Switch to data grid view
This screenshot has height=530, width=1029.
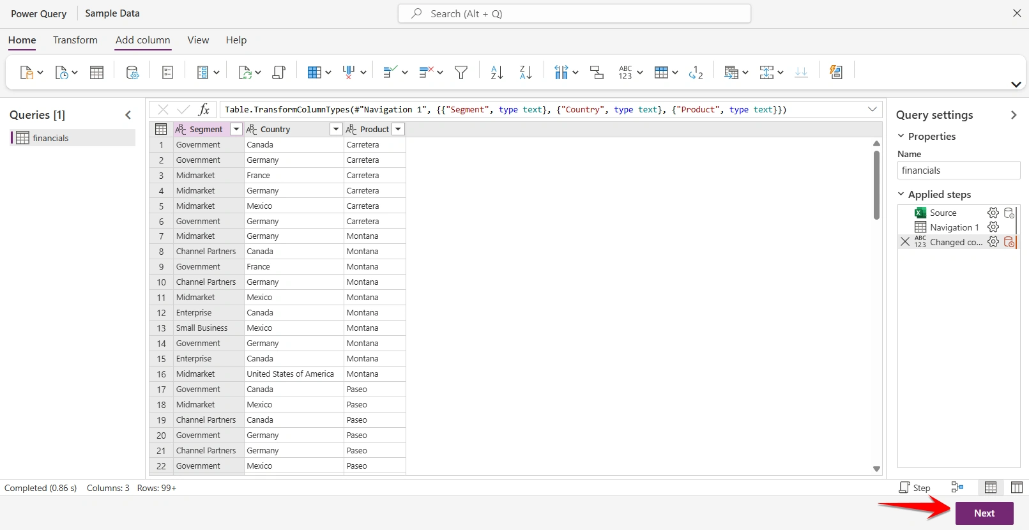(991, 488)
